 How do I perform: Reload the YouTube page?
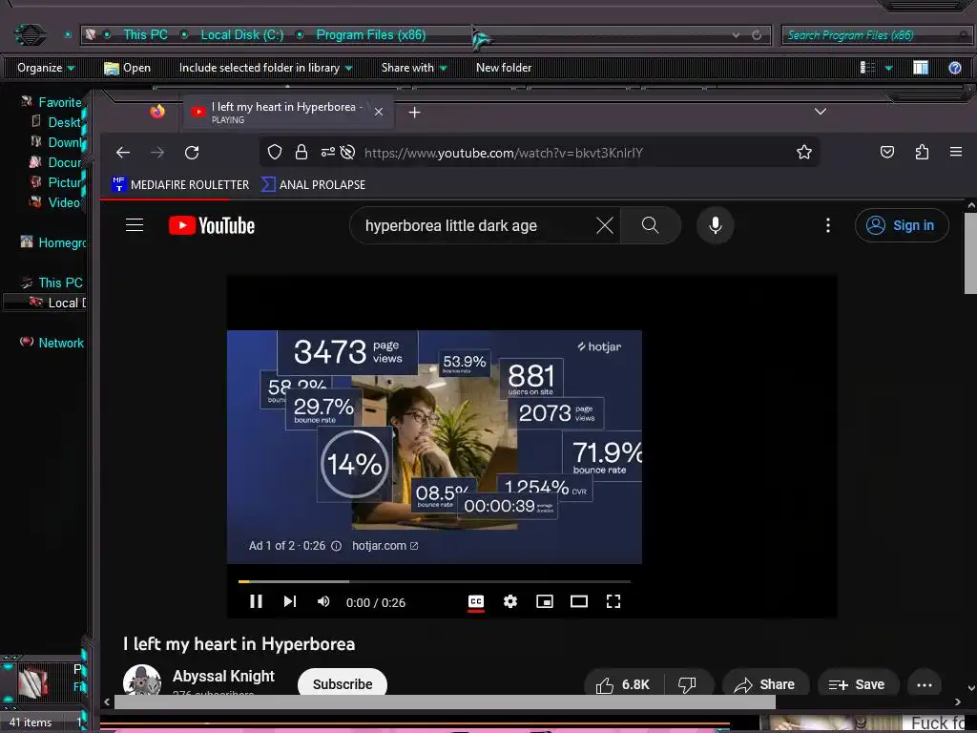tap(192, 152)
